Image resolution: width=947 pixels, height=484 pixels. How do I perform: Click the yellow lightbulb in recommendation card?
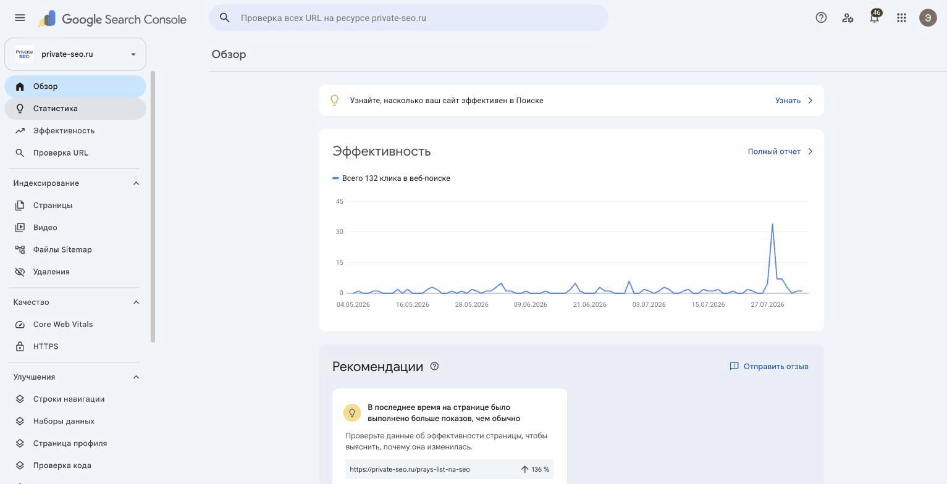(x=352, y=412)
